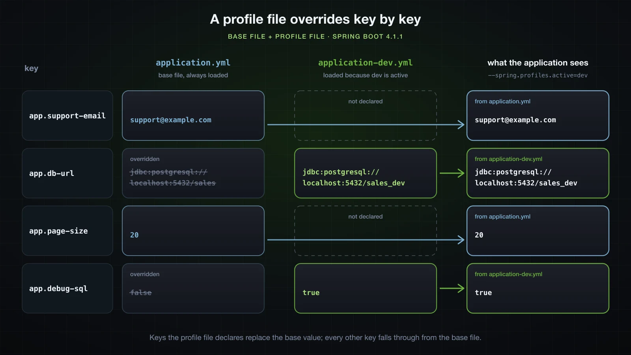This screenshot has height=355, width=631.
Task: Select the 'app.debug-sql' key card
Action: click(67, 288)
